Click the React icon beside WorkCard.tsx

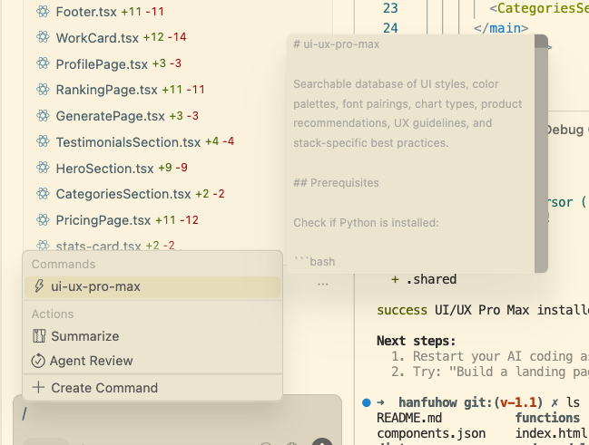pos(43,37)
